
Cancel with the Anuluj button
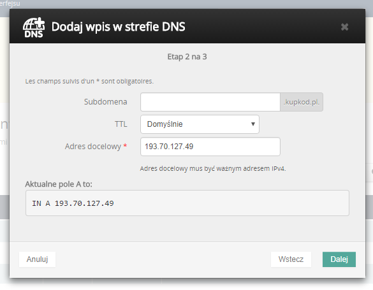pyautogui.click(x=38, y=259)
